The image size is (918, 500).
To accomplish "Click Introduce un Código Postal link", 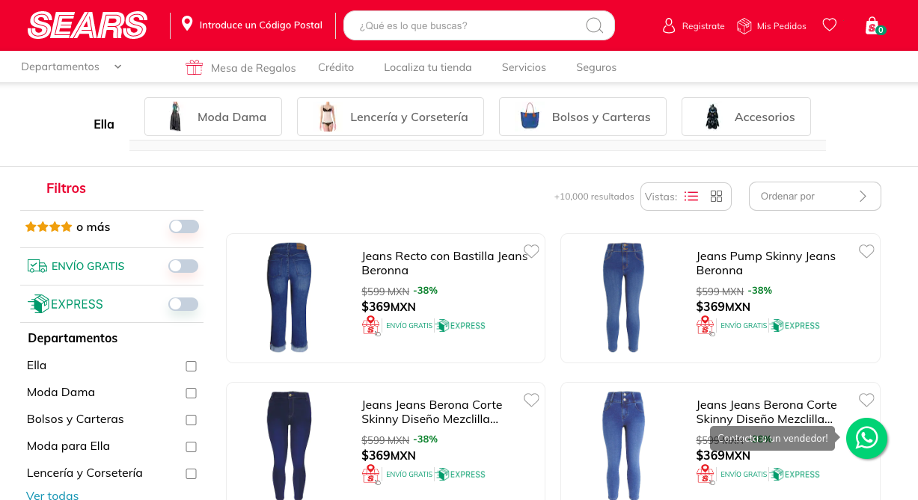I will pos(260,25).
